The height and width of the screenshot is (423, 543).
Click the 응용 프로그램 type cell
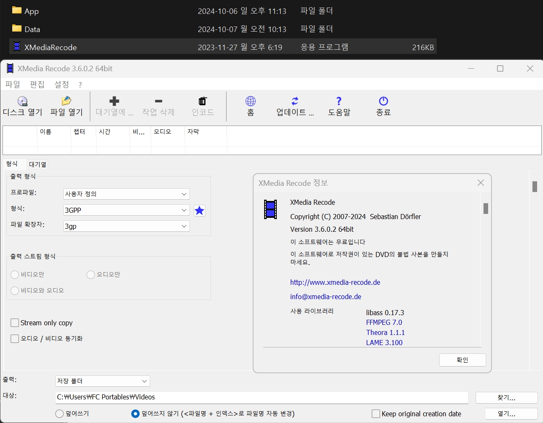coord(324,47)
